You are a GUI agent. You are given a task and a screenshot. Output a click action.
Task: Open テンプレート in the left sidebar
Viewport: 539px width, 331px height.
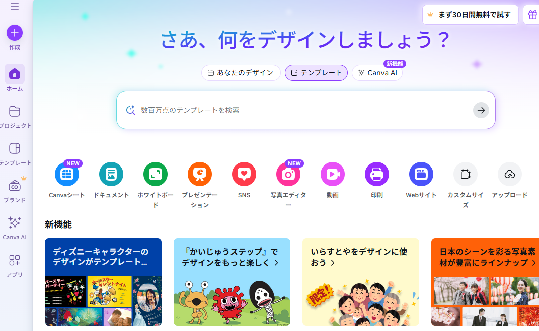point(15,154)
